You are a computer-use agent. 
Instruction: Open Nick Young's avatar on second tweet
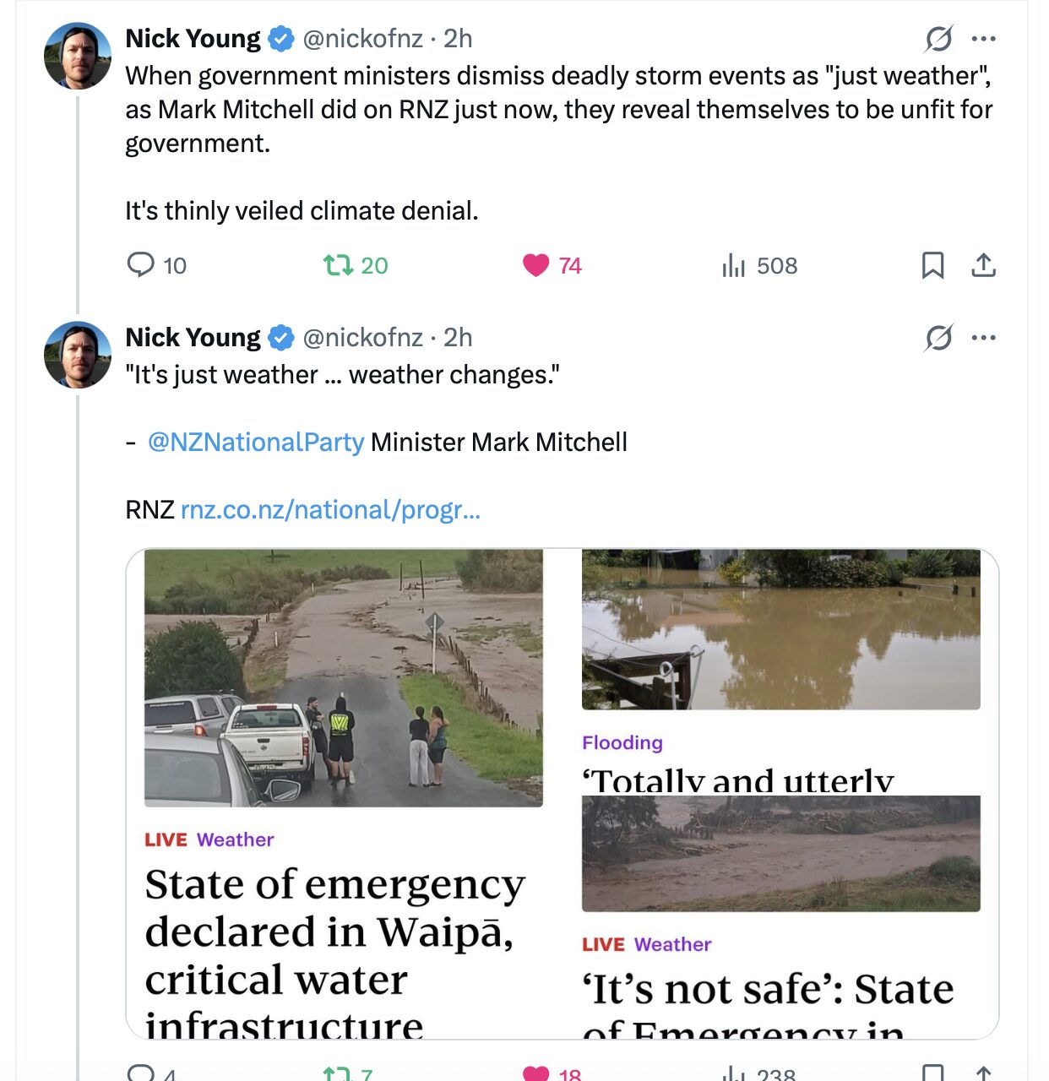[x=78, y=355]
